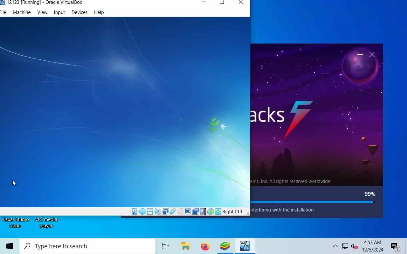Click the muted volume tray icon

[x=354, y=246]
